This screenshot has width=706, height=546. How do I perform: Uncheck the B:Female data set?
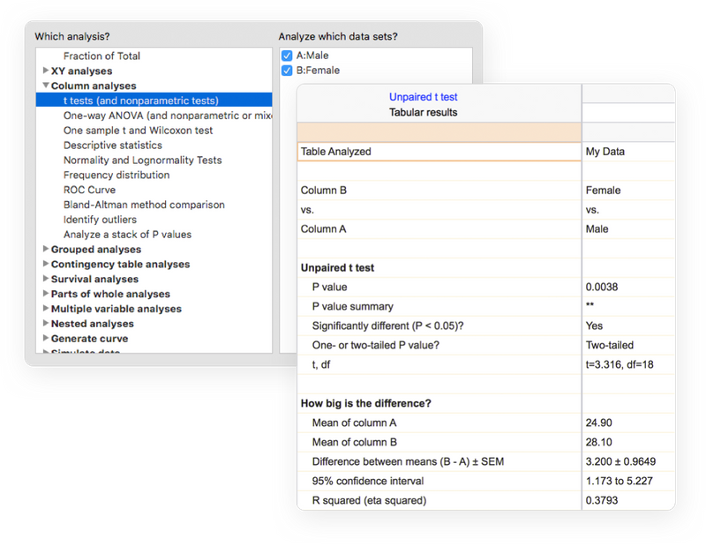(286, 71)
